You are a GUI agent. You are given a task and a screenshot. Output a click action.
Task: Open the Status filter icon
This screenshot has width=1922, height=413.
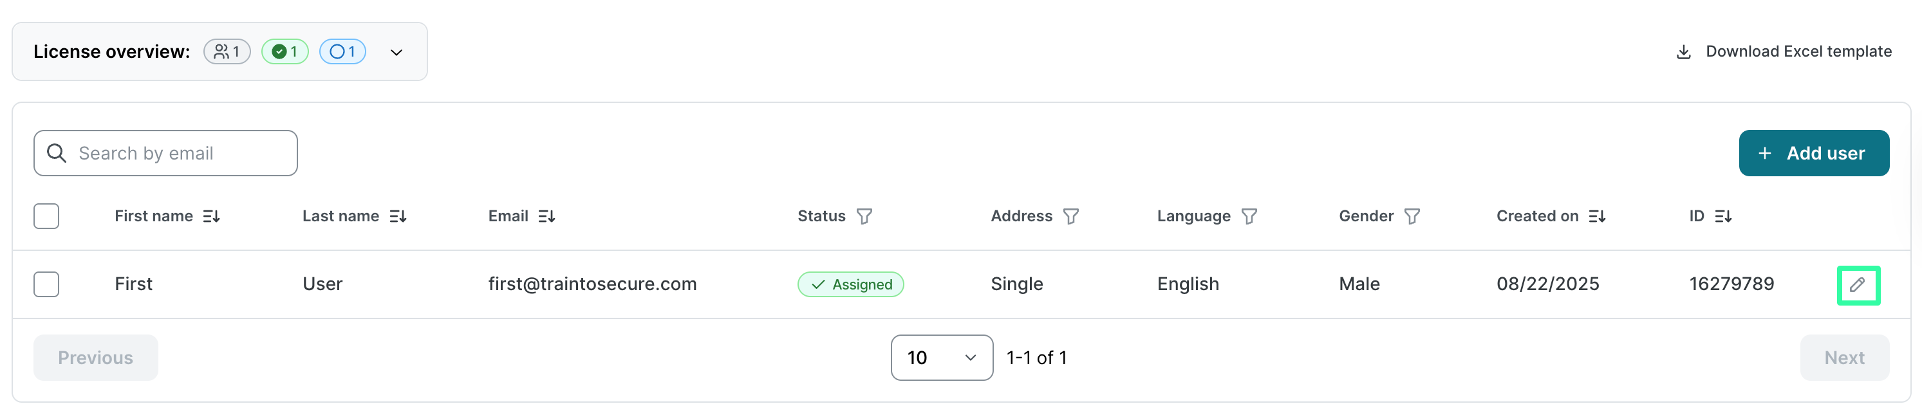(x=864, y=216)
